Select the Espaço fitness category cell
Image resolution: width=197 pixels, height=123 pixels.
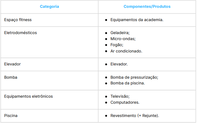tap(18, 20)
